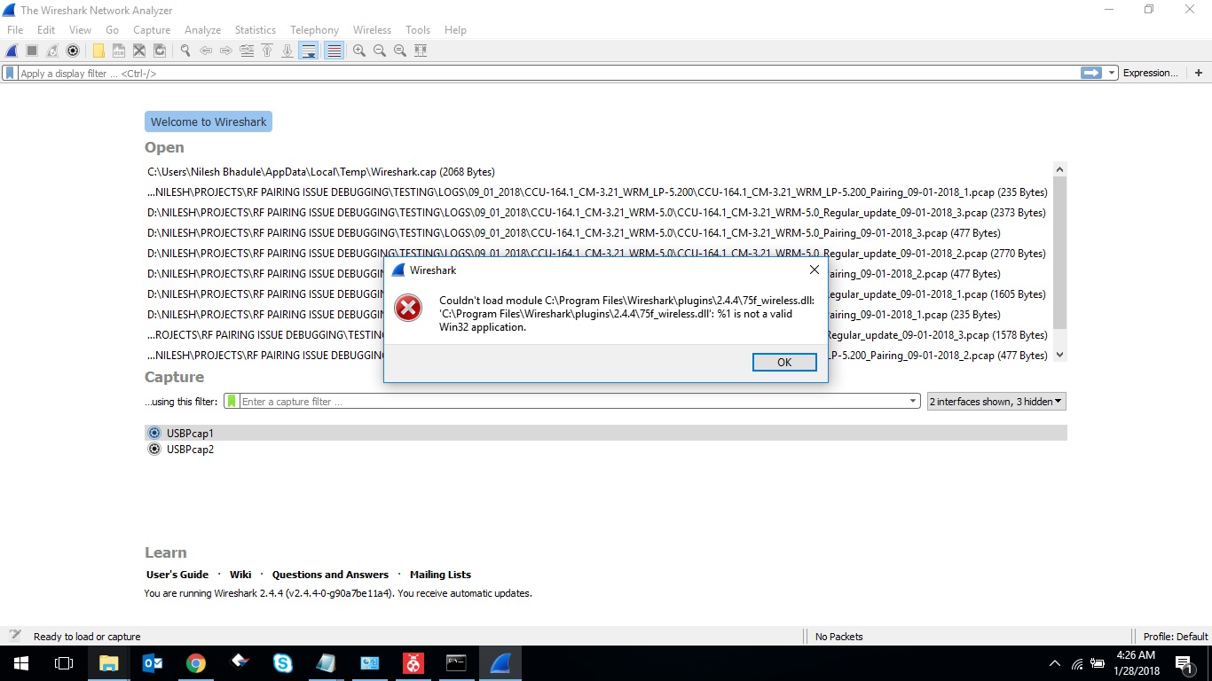The image size is (1212, 681).
Task: Select the USBPcap2 capture interface
Action: click(606, 449)
